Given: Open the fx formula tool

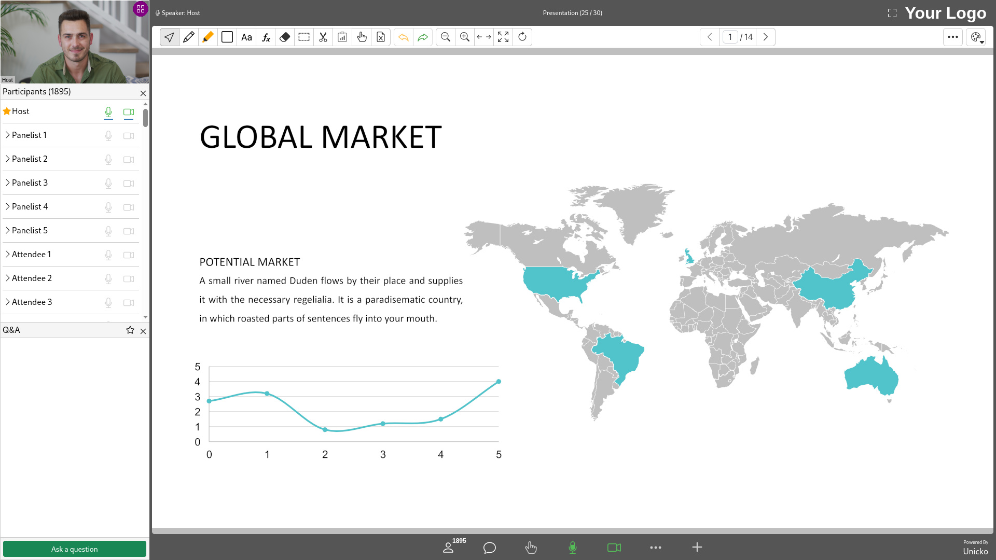Looking at the screenshot, I should click(266, 37).
